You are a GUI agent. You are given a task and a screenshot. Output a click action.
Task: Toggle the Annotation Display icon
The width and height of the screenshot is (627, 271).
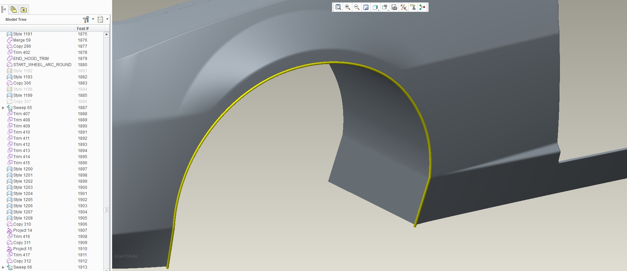tap(413, 7)
